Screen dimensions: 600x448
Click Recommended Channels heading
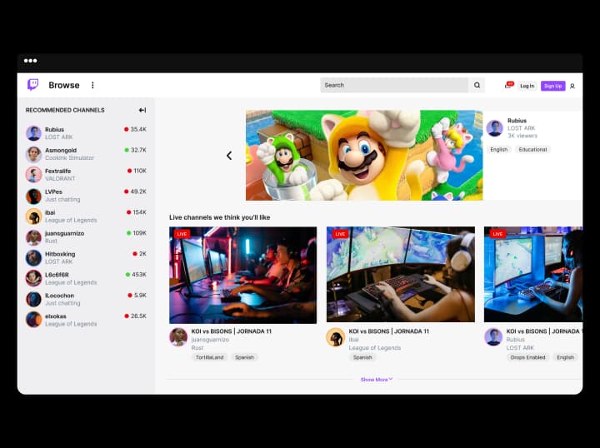(65, 110)
